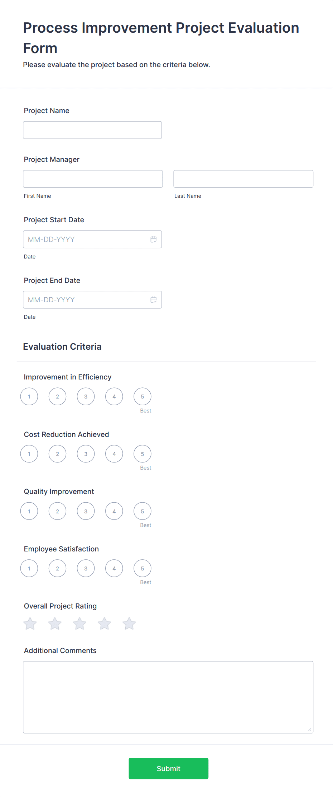
Task: Rate overall project four stars
Action: [x=104, y=624]
